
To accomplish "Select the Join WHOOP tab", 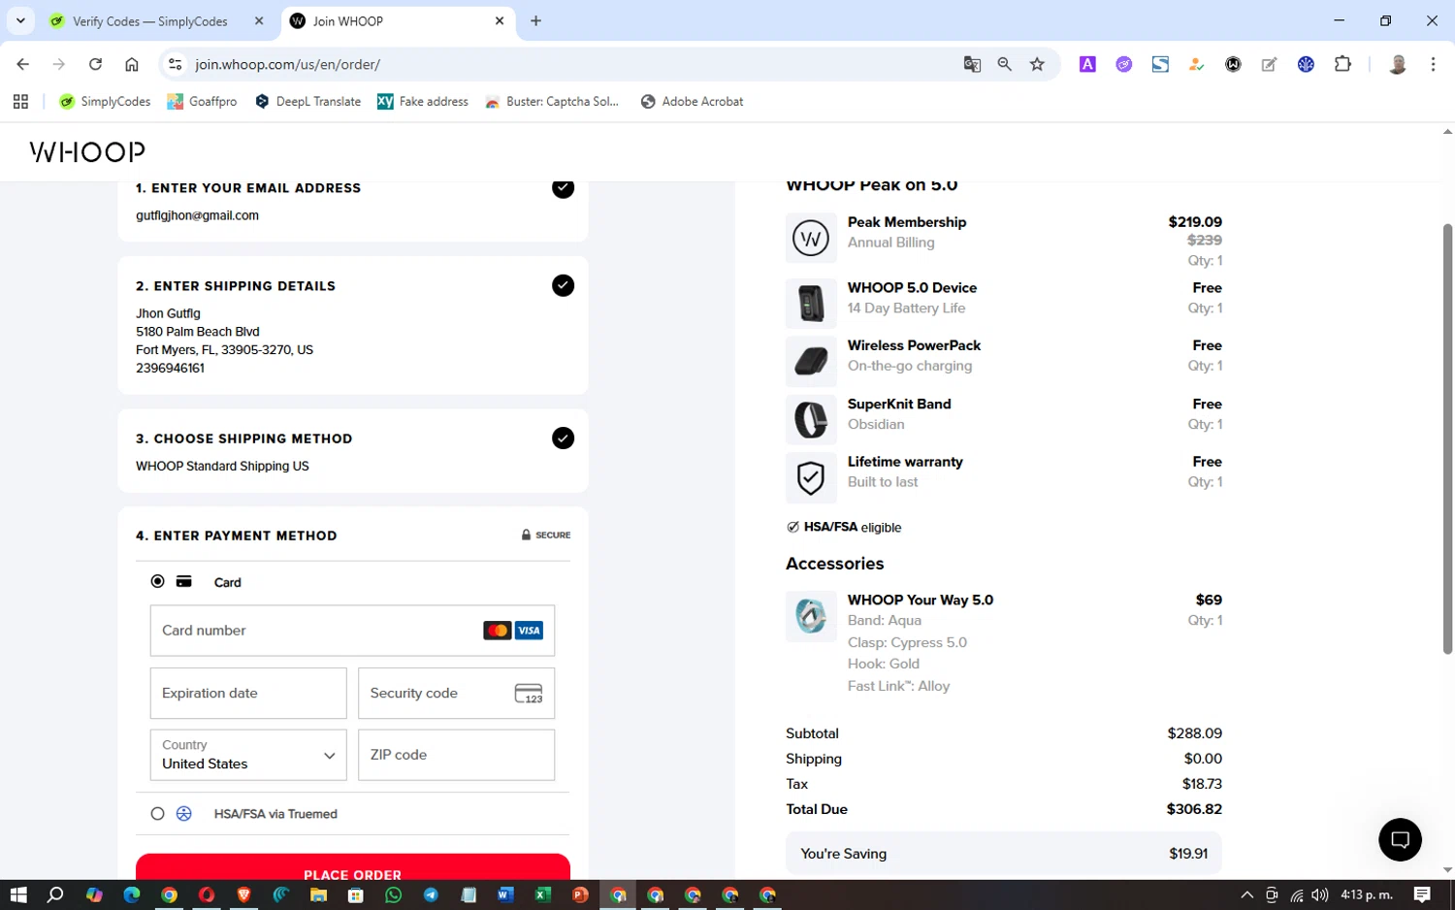I will 398,21.
